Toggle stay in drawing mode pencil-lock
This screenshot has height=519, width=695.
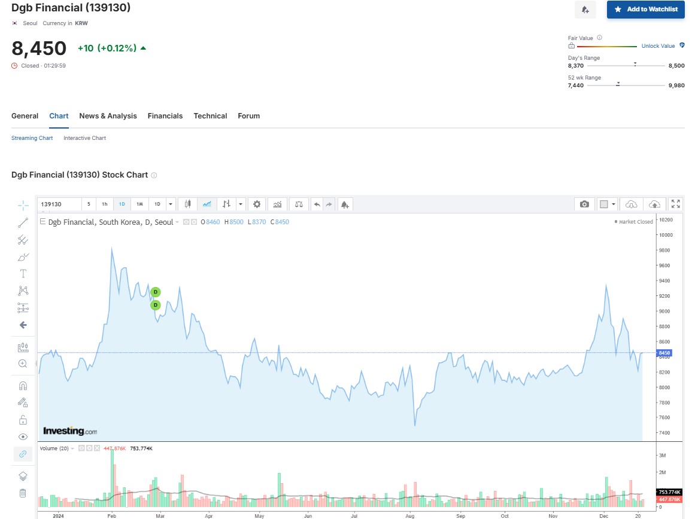23,402
